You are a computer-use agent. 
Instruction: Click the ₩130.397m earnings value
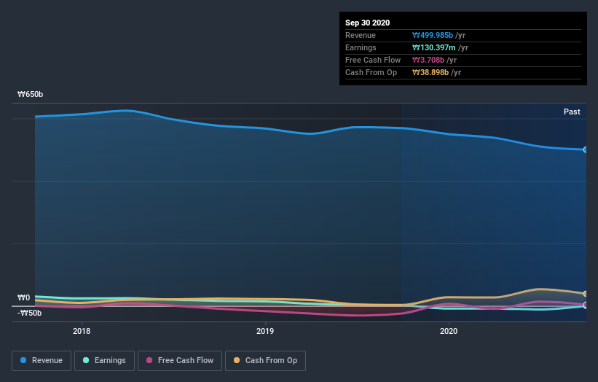coord(433,47)
